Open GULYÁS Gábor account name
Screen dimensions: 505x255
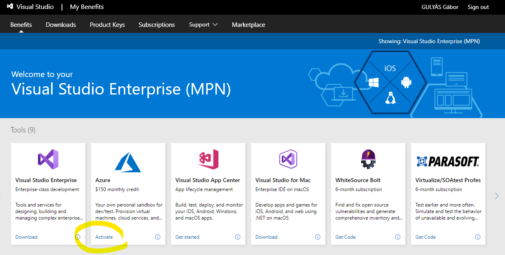coord(440,7)
